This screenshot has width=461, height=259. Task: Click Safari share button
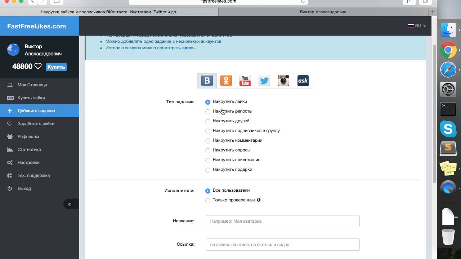(x=409, y=2)
